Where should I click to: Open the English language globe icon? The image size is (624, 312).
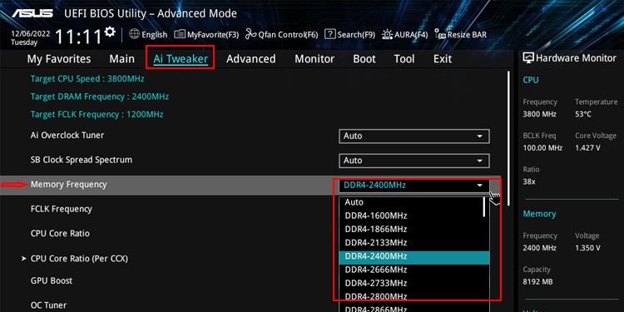pos(135,34)
